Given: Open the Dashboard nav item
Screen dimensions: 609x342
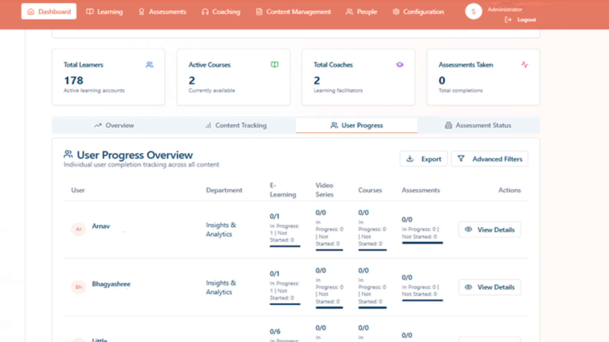Looking at the screenshot, I should coord(49,12).
